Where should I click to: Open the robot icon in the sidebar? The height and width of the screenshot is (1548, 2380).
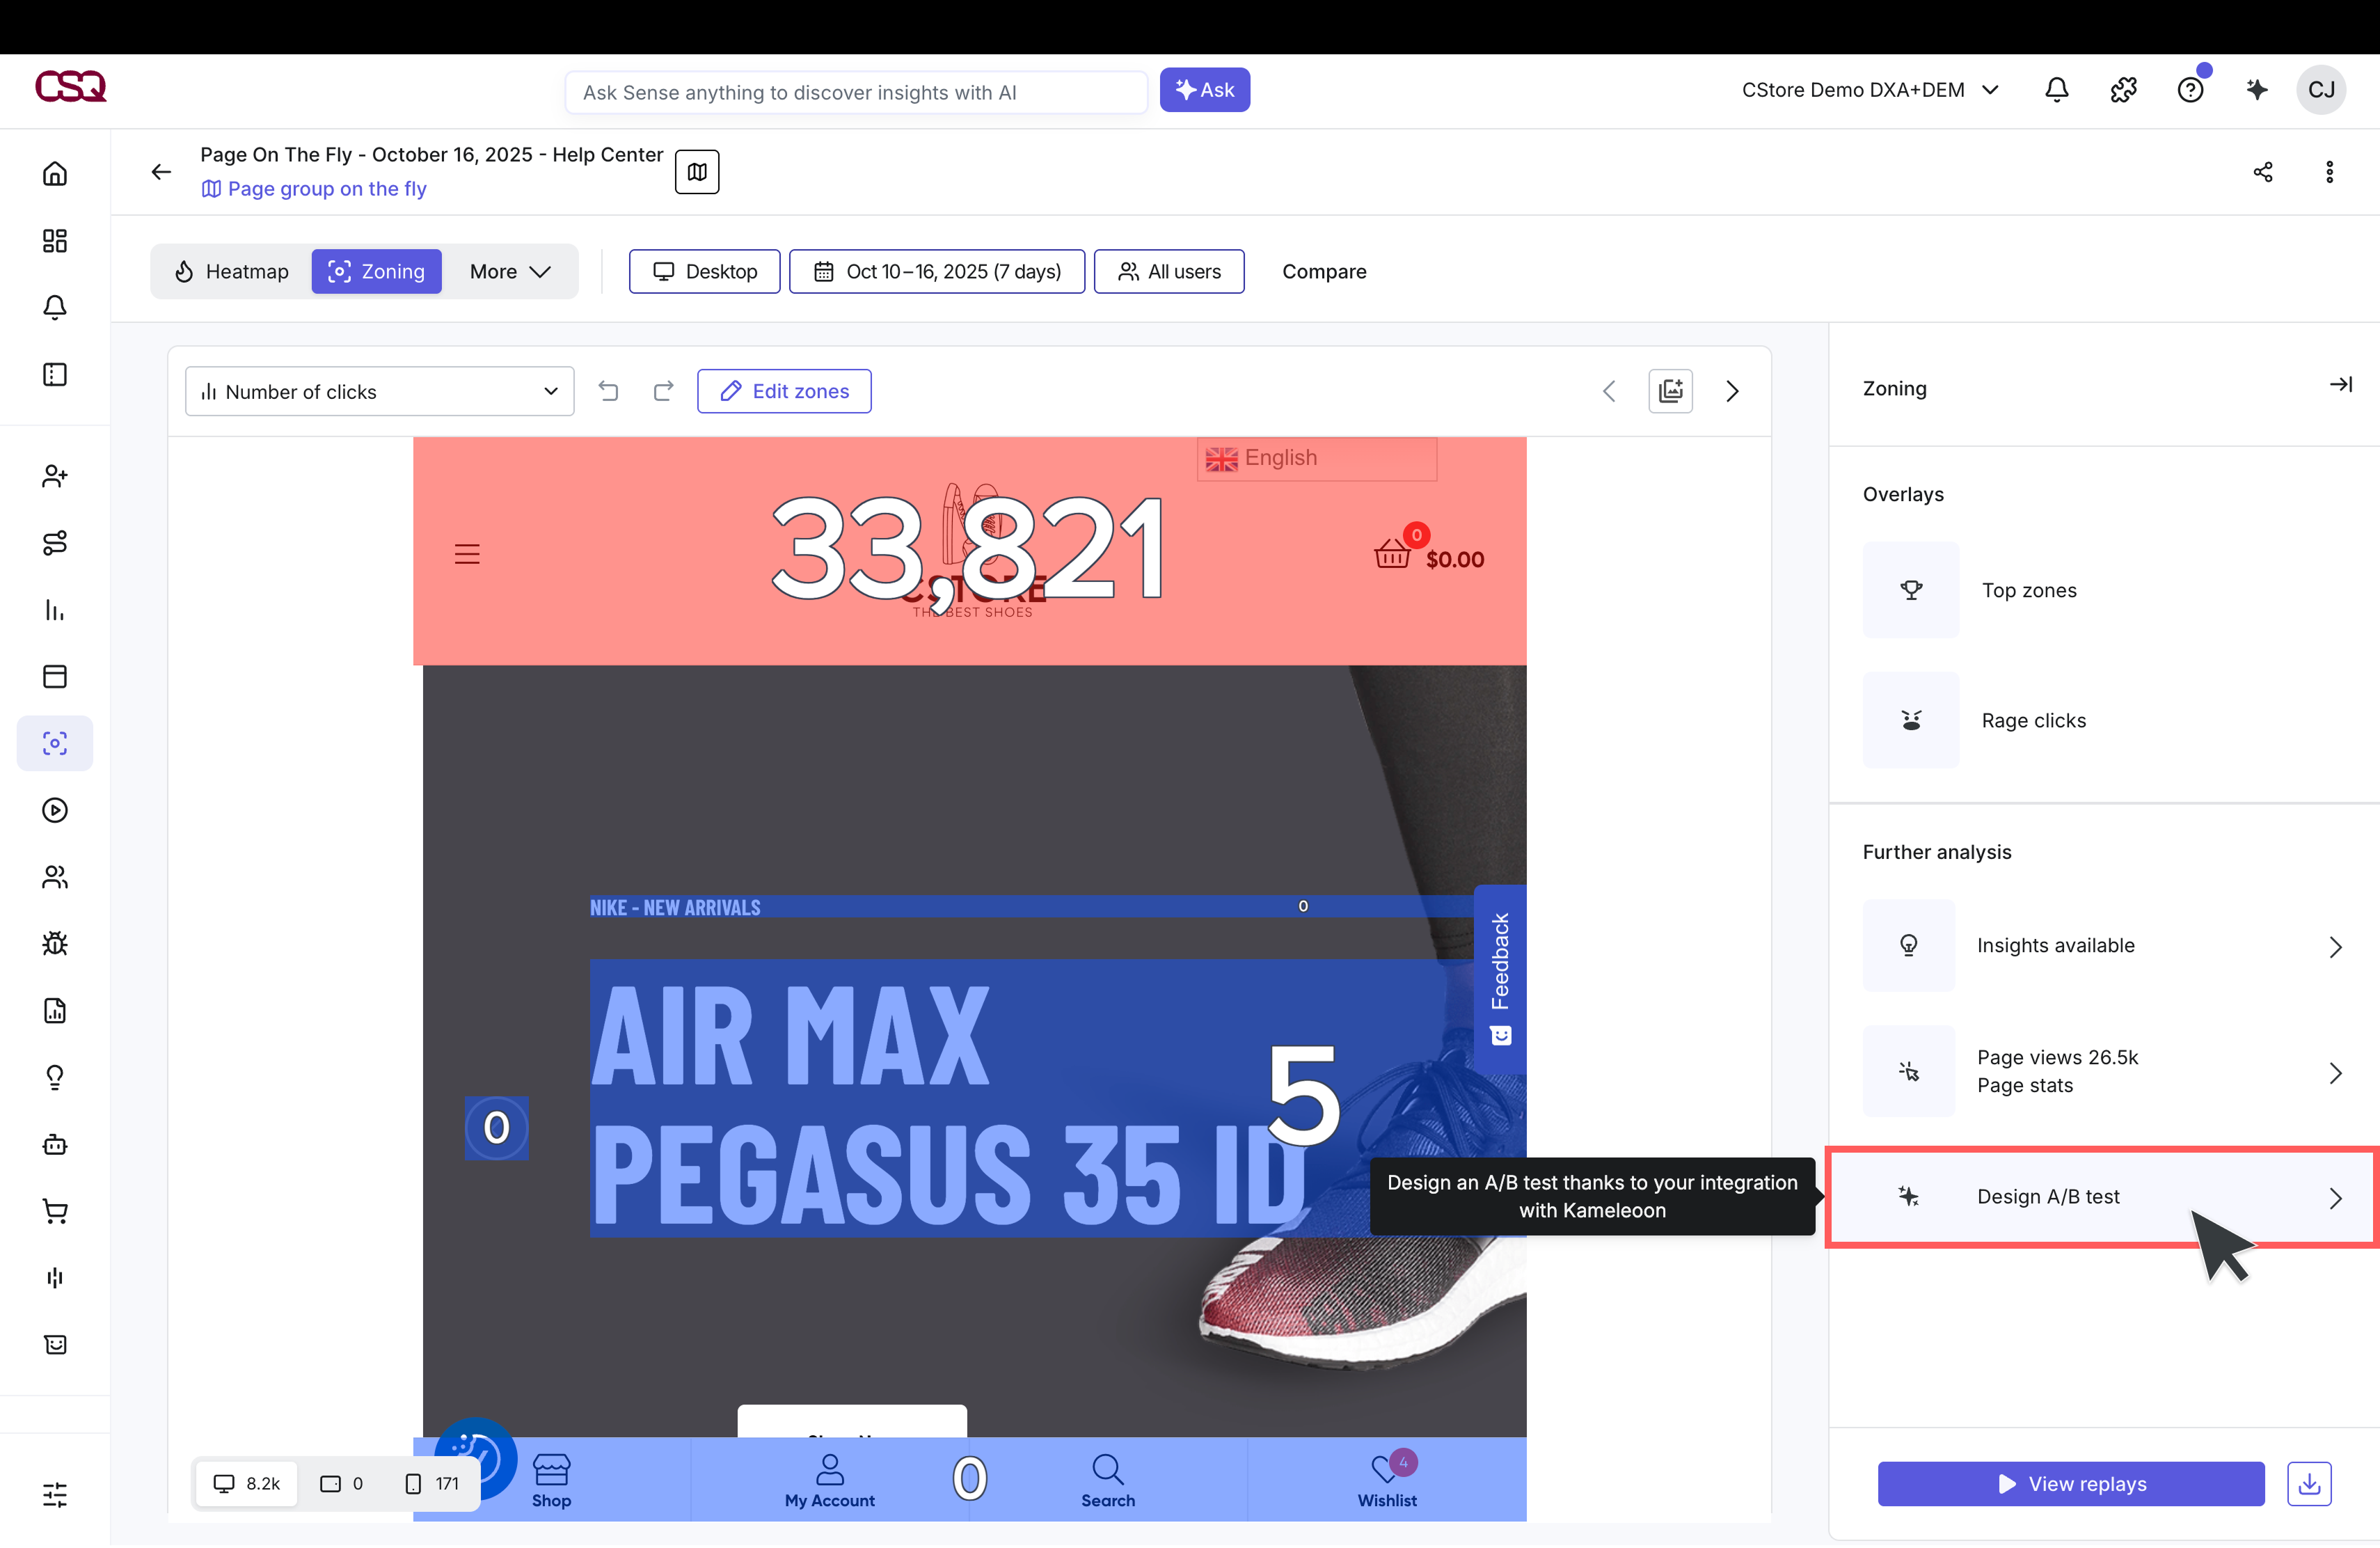point(55,1144)
